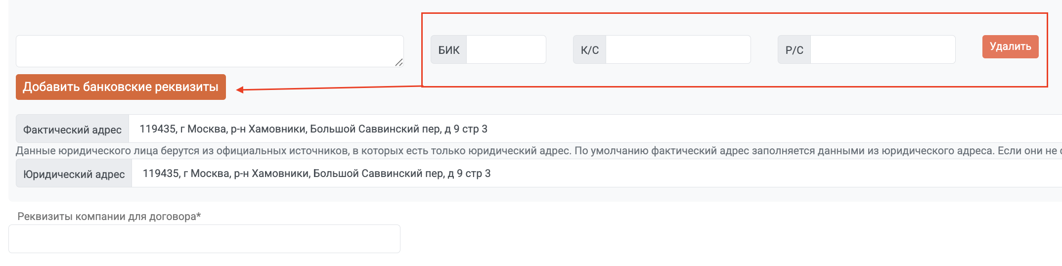Focus the Реквизиты компании для договора input
The height and width of the screenshot is (266, 1062).
coord(204,239)
